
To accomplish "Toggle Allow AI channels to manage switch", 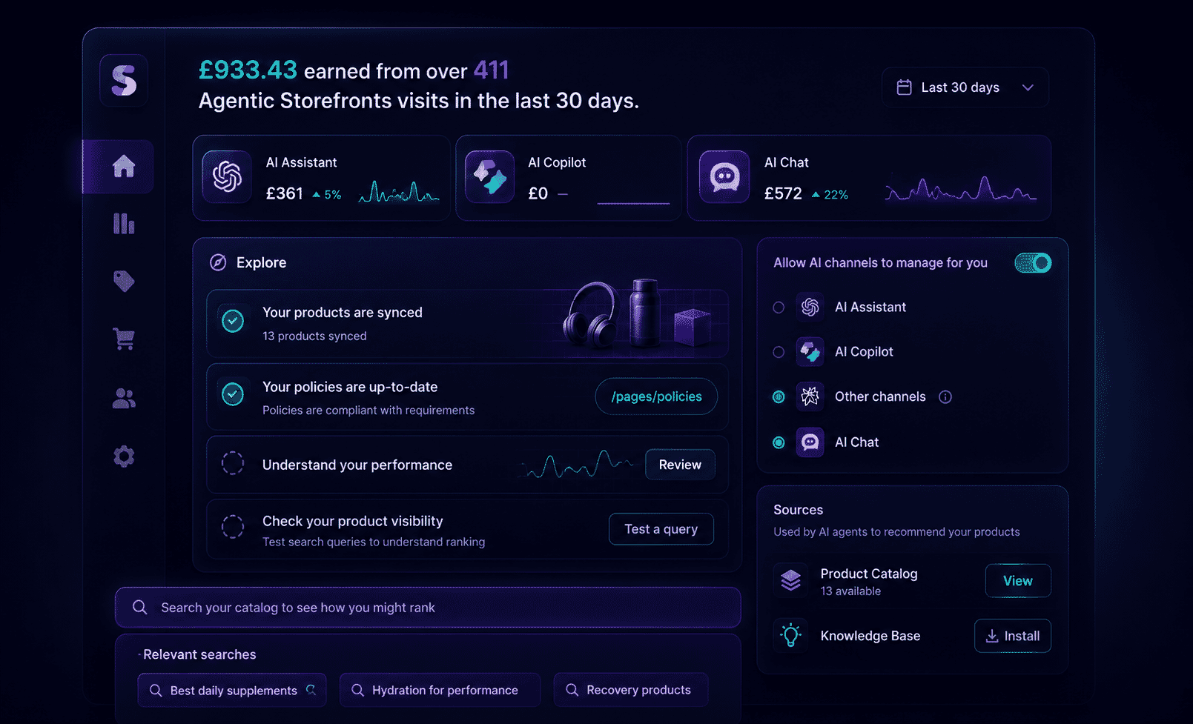I will pos(1033,263).
